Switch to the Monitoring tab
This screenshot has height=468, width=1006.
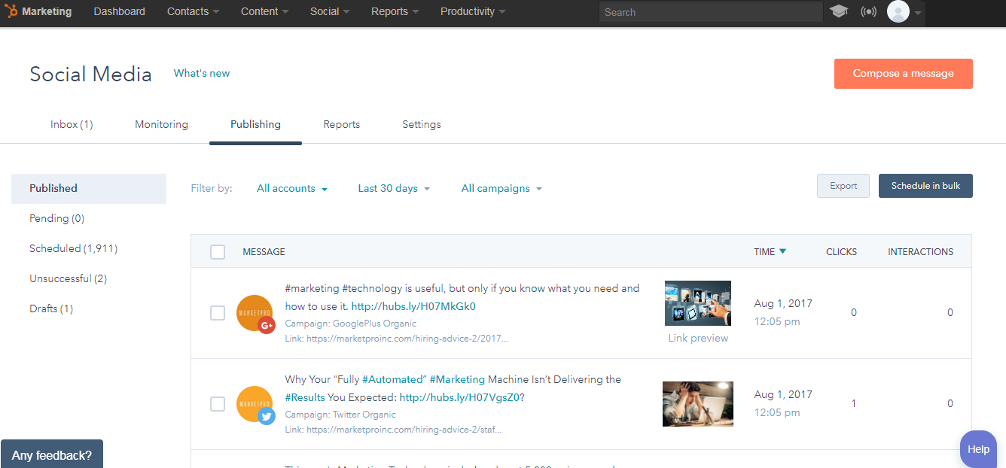161,124
